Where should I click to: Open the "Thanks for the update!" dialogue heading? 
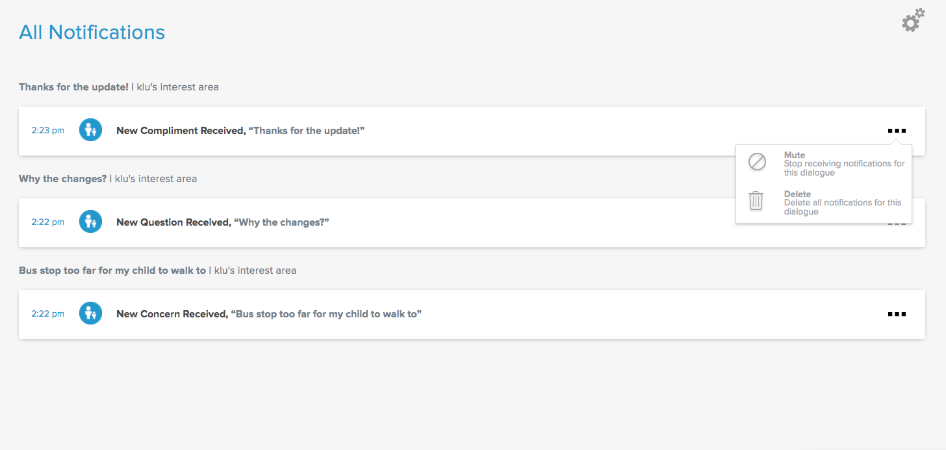(x=73, y=87)
